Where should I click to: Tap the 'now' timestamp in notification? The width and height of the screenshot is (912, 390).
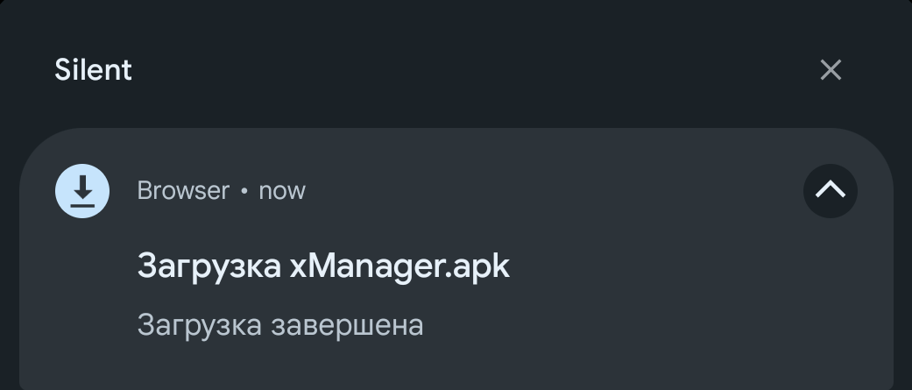pyautogui.click(x=282, y=192)
